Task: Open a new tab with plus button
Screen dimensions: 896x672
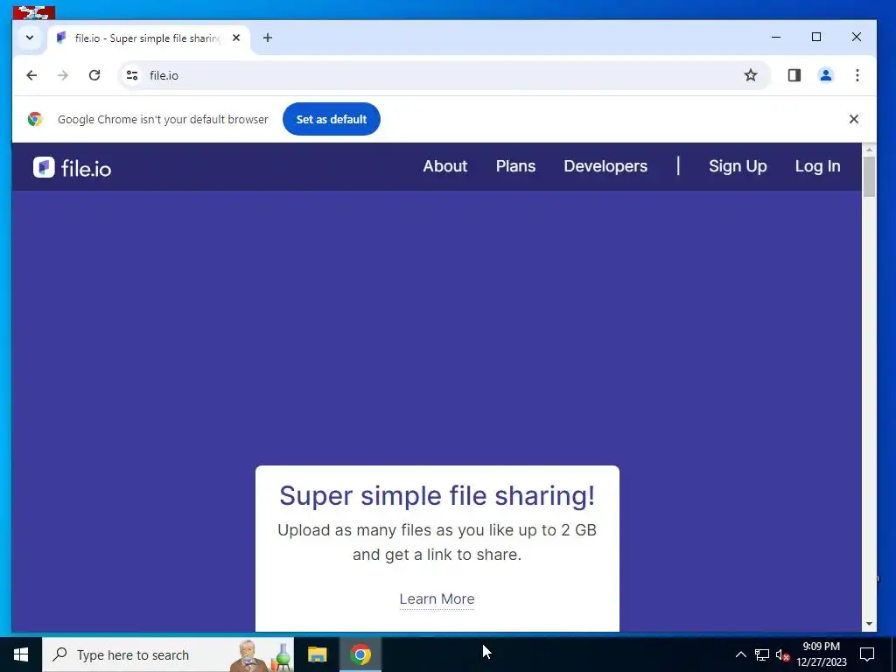Action: [268, 38]
